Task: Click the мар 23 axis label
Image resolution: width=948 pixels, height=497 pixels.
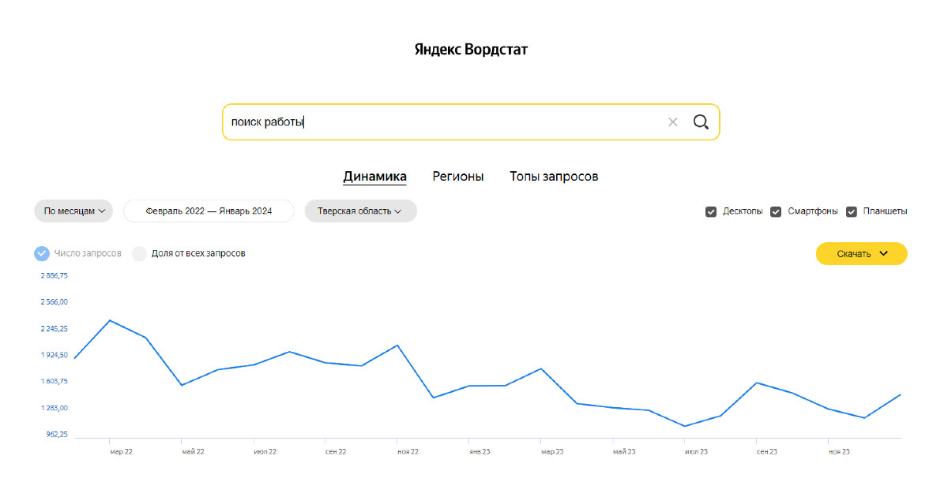Action: pyautogui.click(x=552, y=452)
